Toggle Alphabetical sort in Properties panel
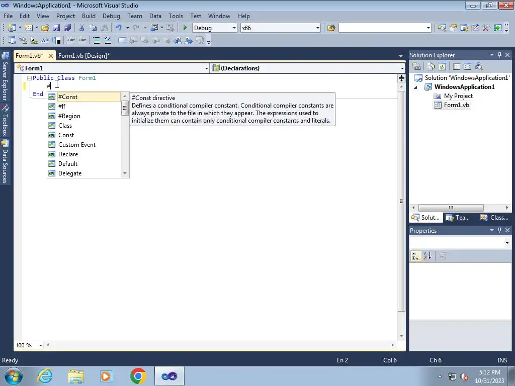The image size is (515, 386). coord(427,256)
